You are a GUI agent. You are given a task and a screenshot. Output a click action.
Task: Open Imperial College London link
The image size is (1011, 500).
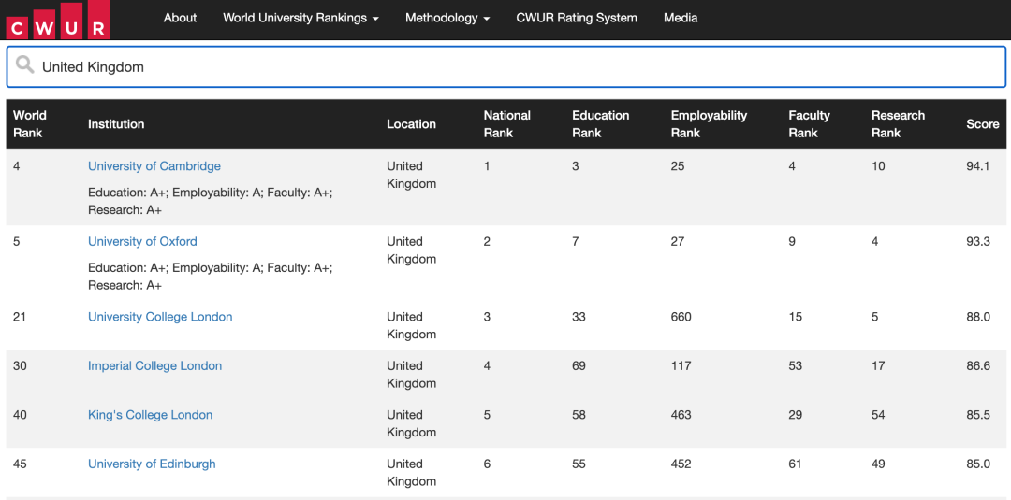point(154,365)
